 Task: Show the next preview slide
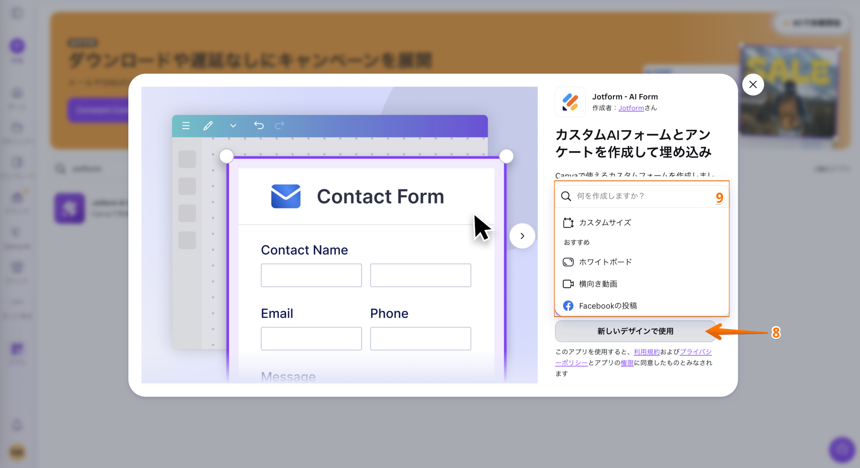522,236
